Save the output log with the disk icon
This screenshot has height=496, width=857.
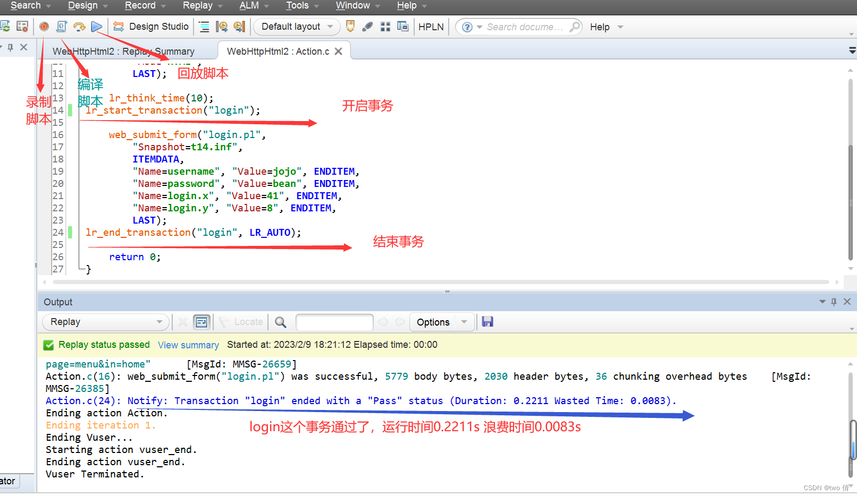(488, 322)
